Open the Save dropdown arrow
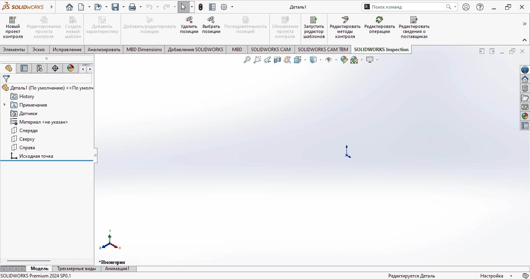 [x=123, y=7]
